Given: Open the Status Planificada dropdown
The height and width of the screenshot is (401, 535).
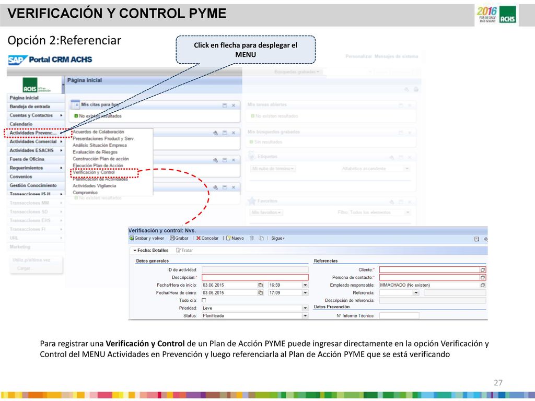Looking at the screenshot, I should 305,316.
